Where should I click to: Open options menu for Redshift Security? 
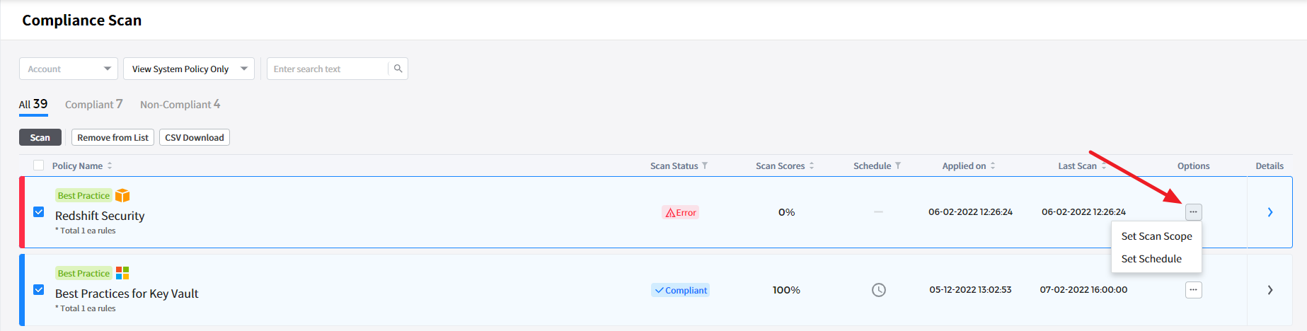pos(1193,212)
